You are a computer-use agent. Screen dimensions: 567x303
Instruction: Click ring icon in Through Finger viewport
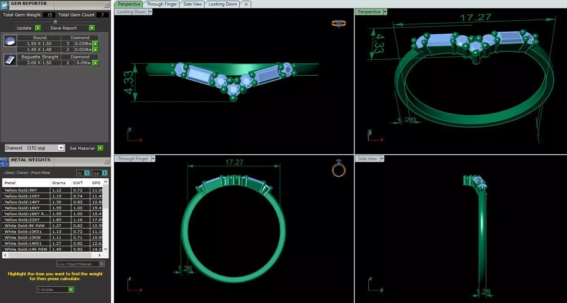click(338, 168)
